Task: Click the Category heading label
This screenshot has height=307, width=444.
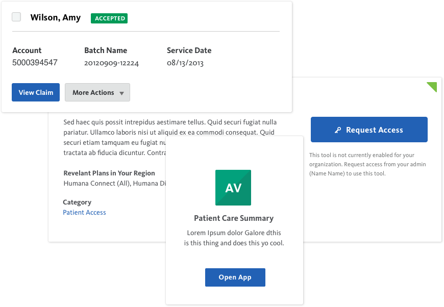Action: (77, 202)
